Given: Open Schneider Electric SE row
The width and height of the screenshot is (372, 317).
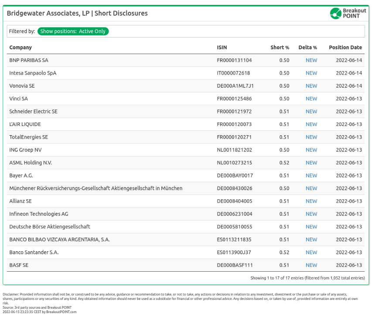Looking at the screenshot, I should tap(33, 112).
